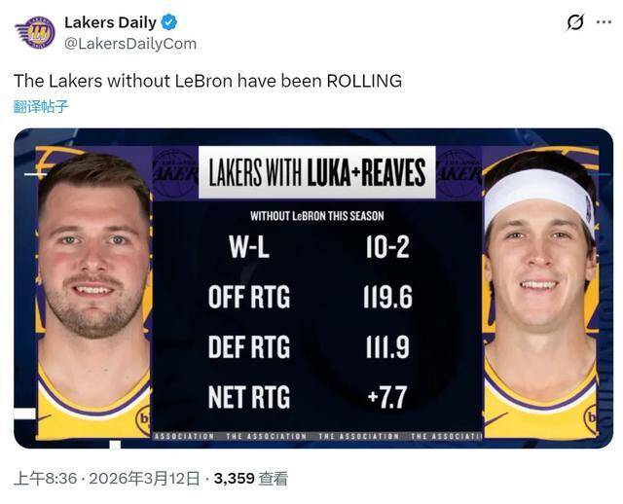The height and width of the screenshot is (504, 623).
Task: Open the three-dot more options menu
Action: (604, 22)
